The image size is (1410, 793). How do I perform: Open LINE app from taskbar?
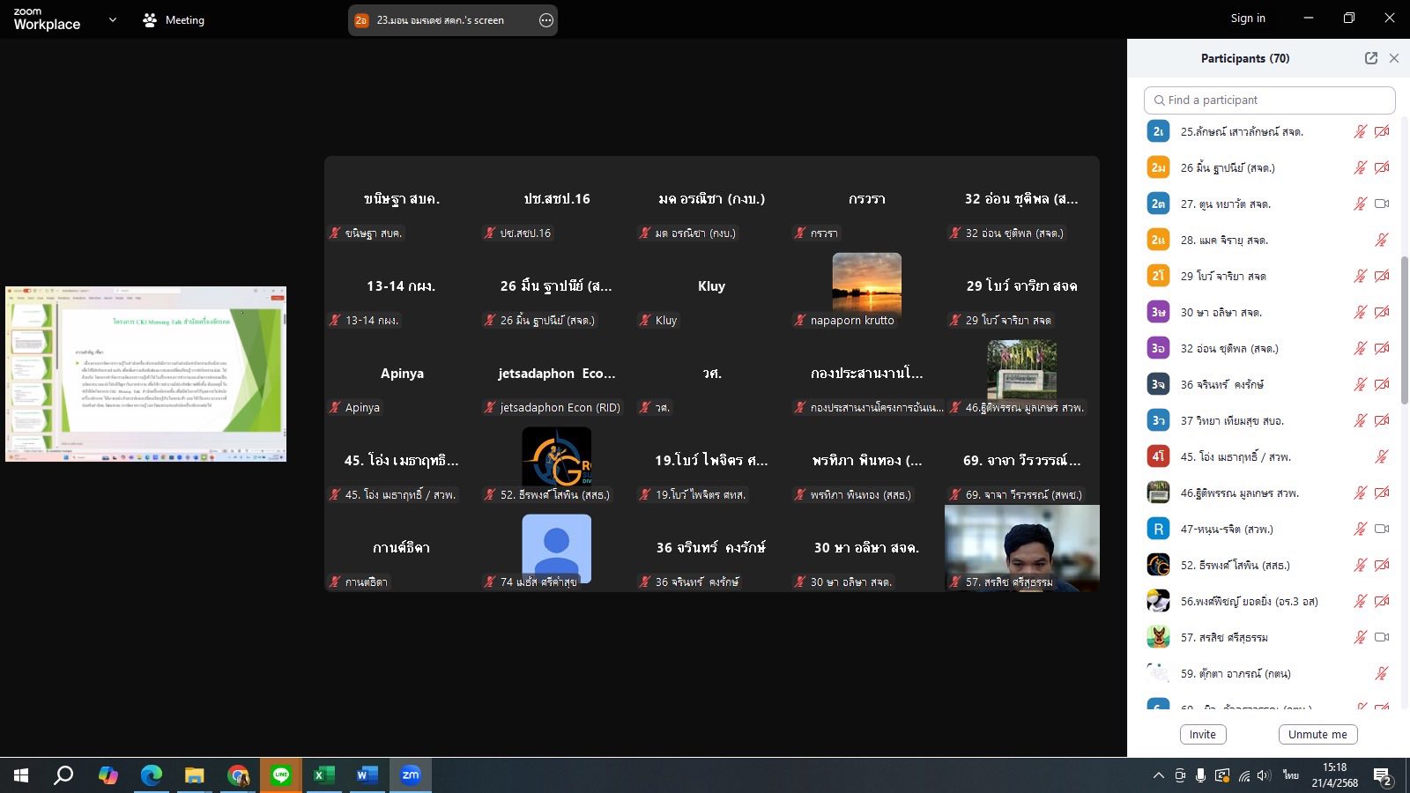(281, 775)
